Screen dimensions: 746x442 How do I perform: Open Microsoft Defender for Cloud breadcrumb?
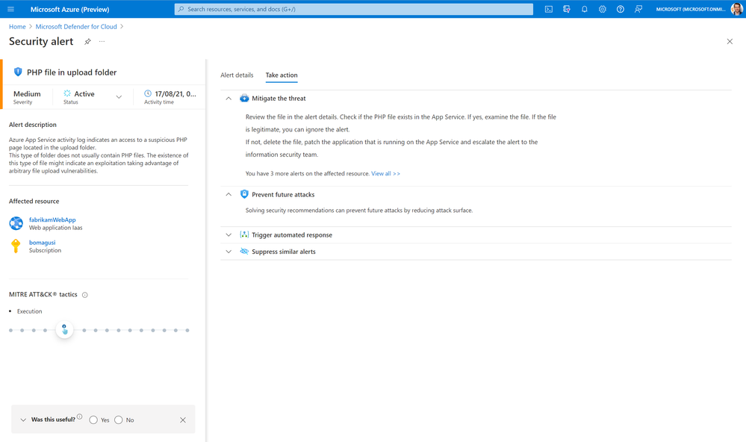pyautogui.click(x=76, y=27)
